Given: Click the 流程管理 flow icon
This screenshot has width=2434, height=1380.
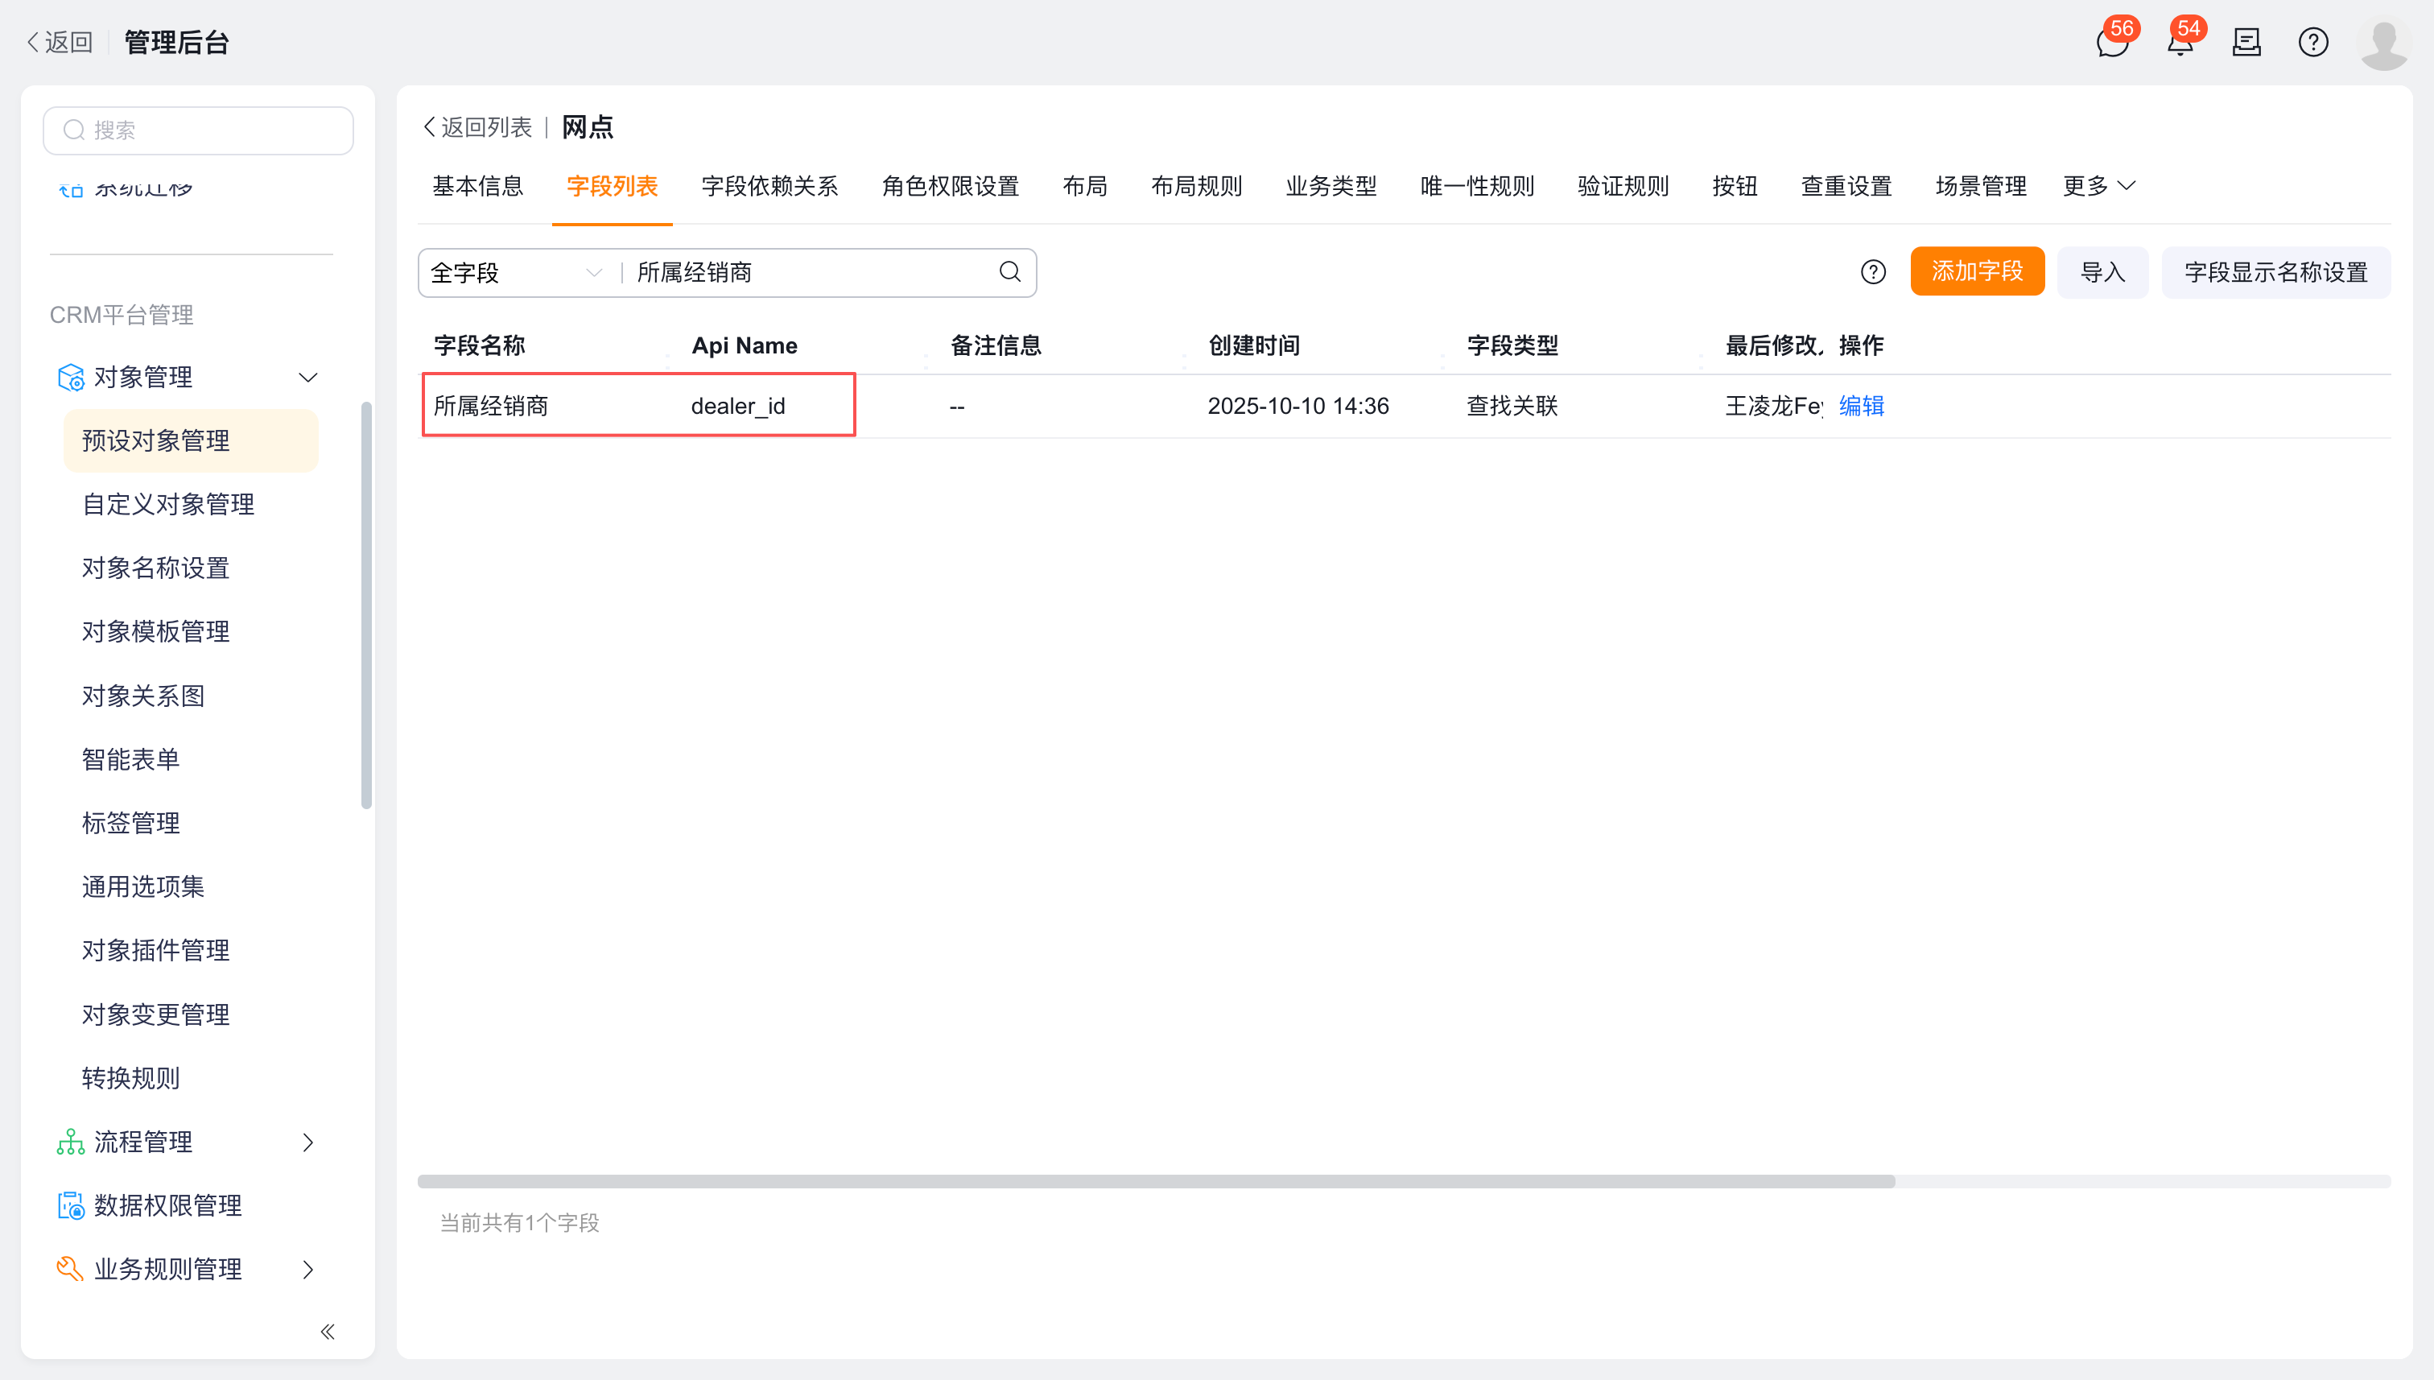Looking at the screenshot, I should (71, 1142).
